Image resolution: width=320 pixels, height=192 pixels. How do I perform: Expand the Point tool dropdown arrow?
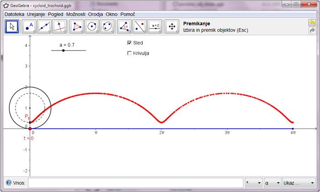(x=35, y=32)
